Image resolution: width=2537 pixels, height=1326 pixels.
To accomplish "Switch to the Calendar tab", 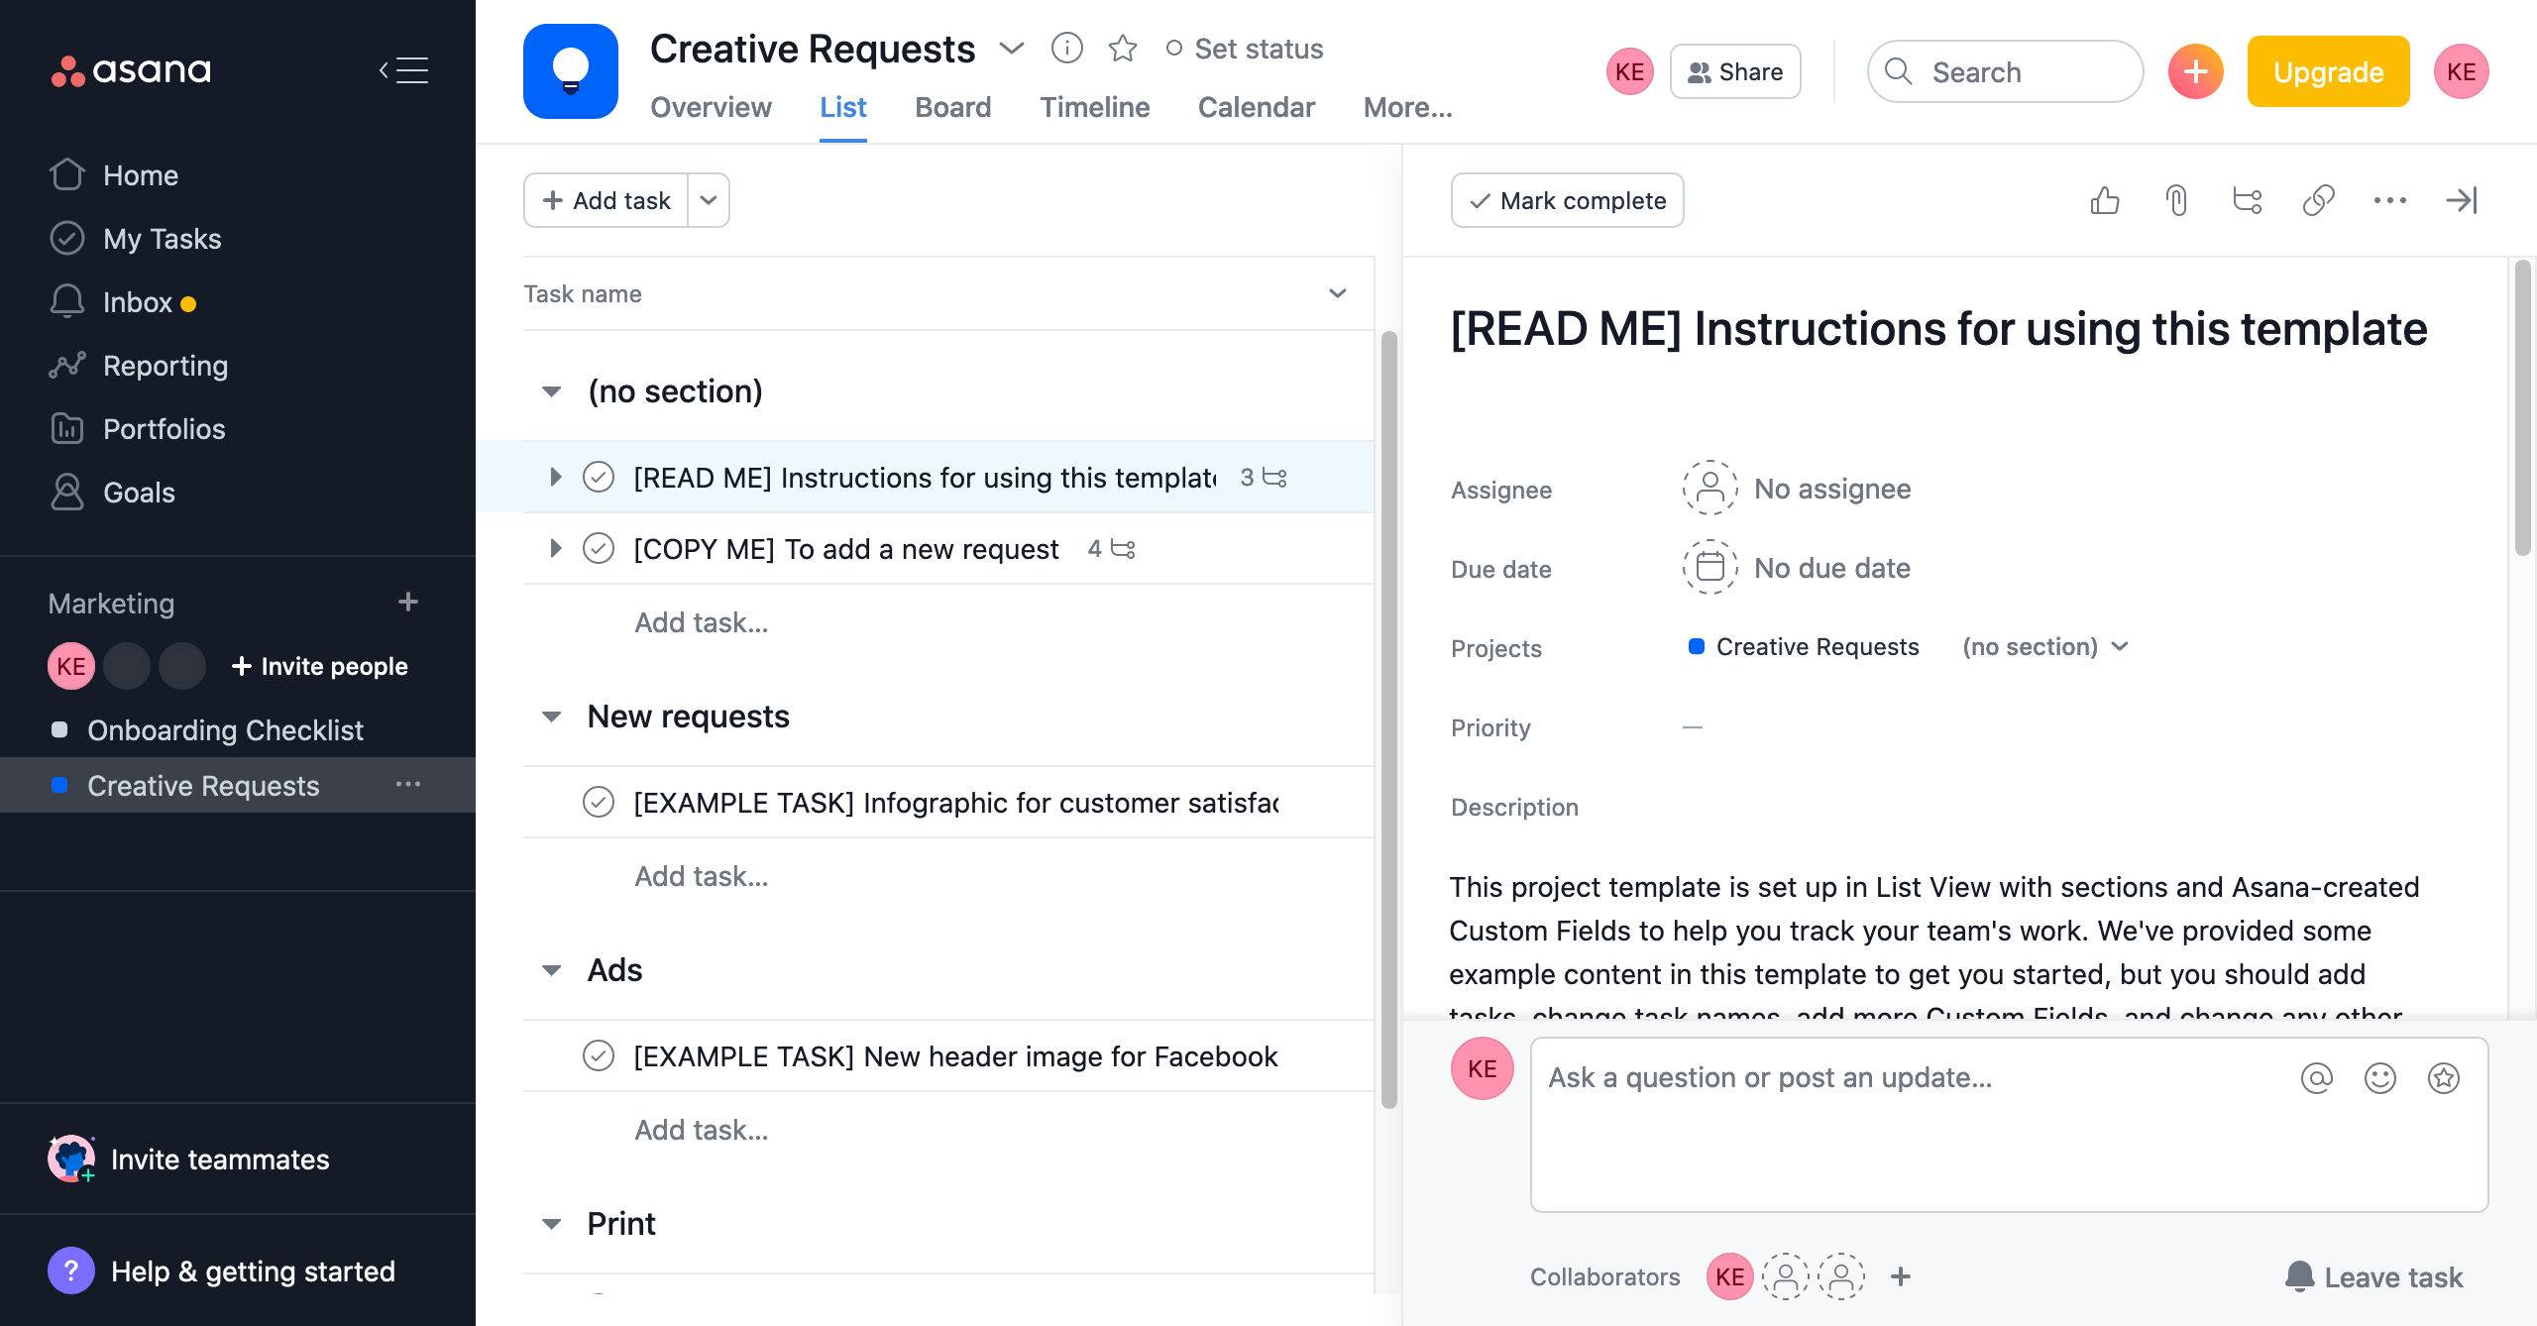I will pyautogui.click(x=1256, y=107).
